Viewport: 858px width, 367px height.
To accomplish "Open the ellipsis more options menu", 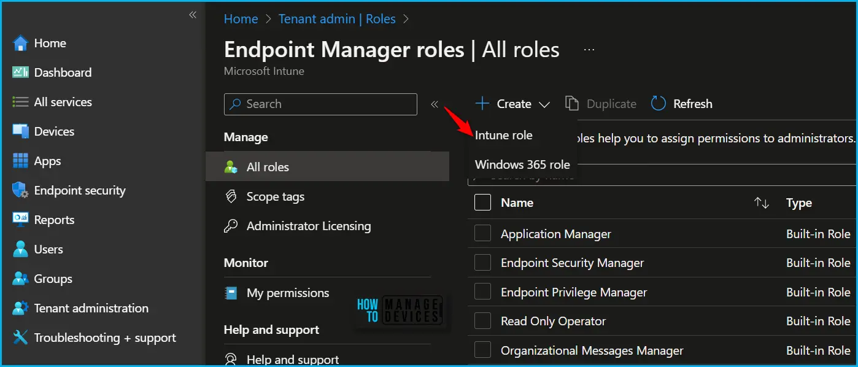I will 589,50.
